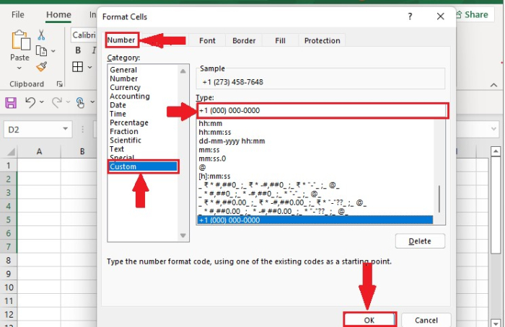Select Number in category list
The height and width of the screenshot is (327, 505).
[x=123, y=79]
